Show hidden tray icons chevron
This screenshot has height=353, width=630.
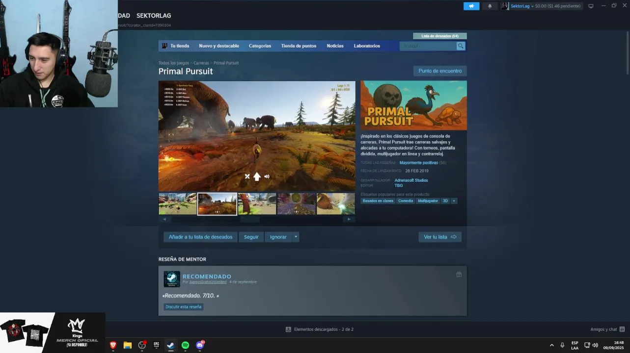pyautogui.click(x=551, y=345)
